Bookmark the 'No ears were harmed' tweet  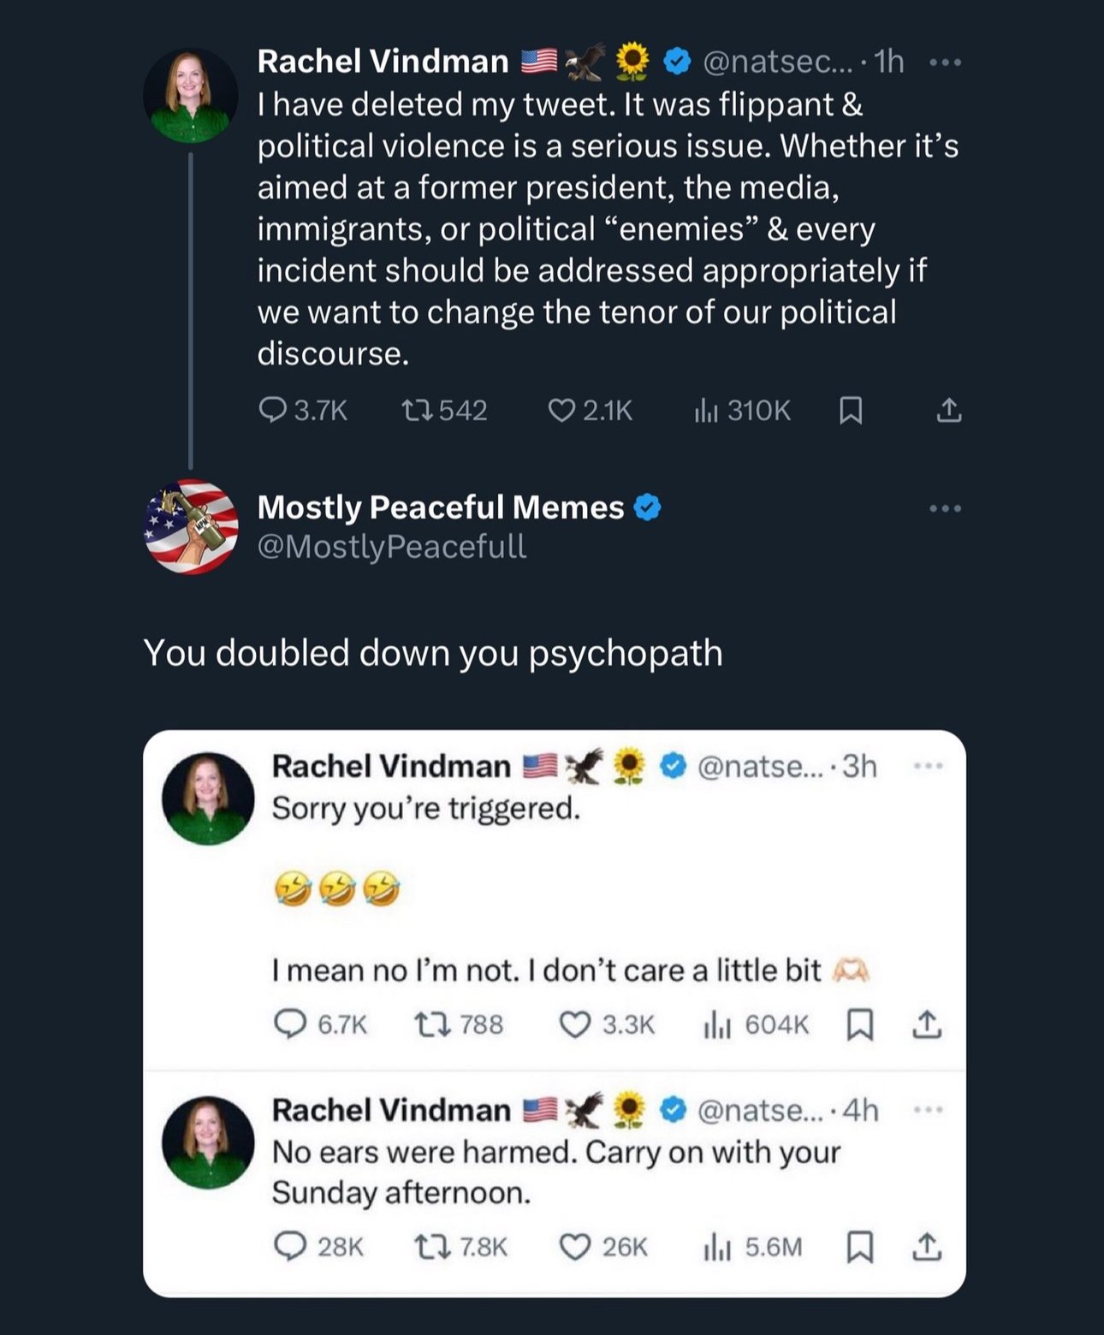click(860, 1247)
